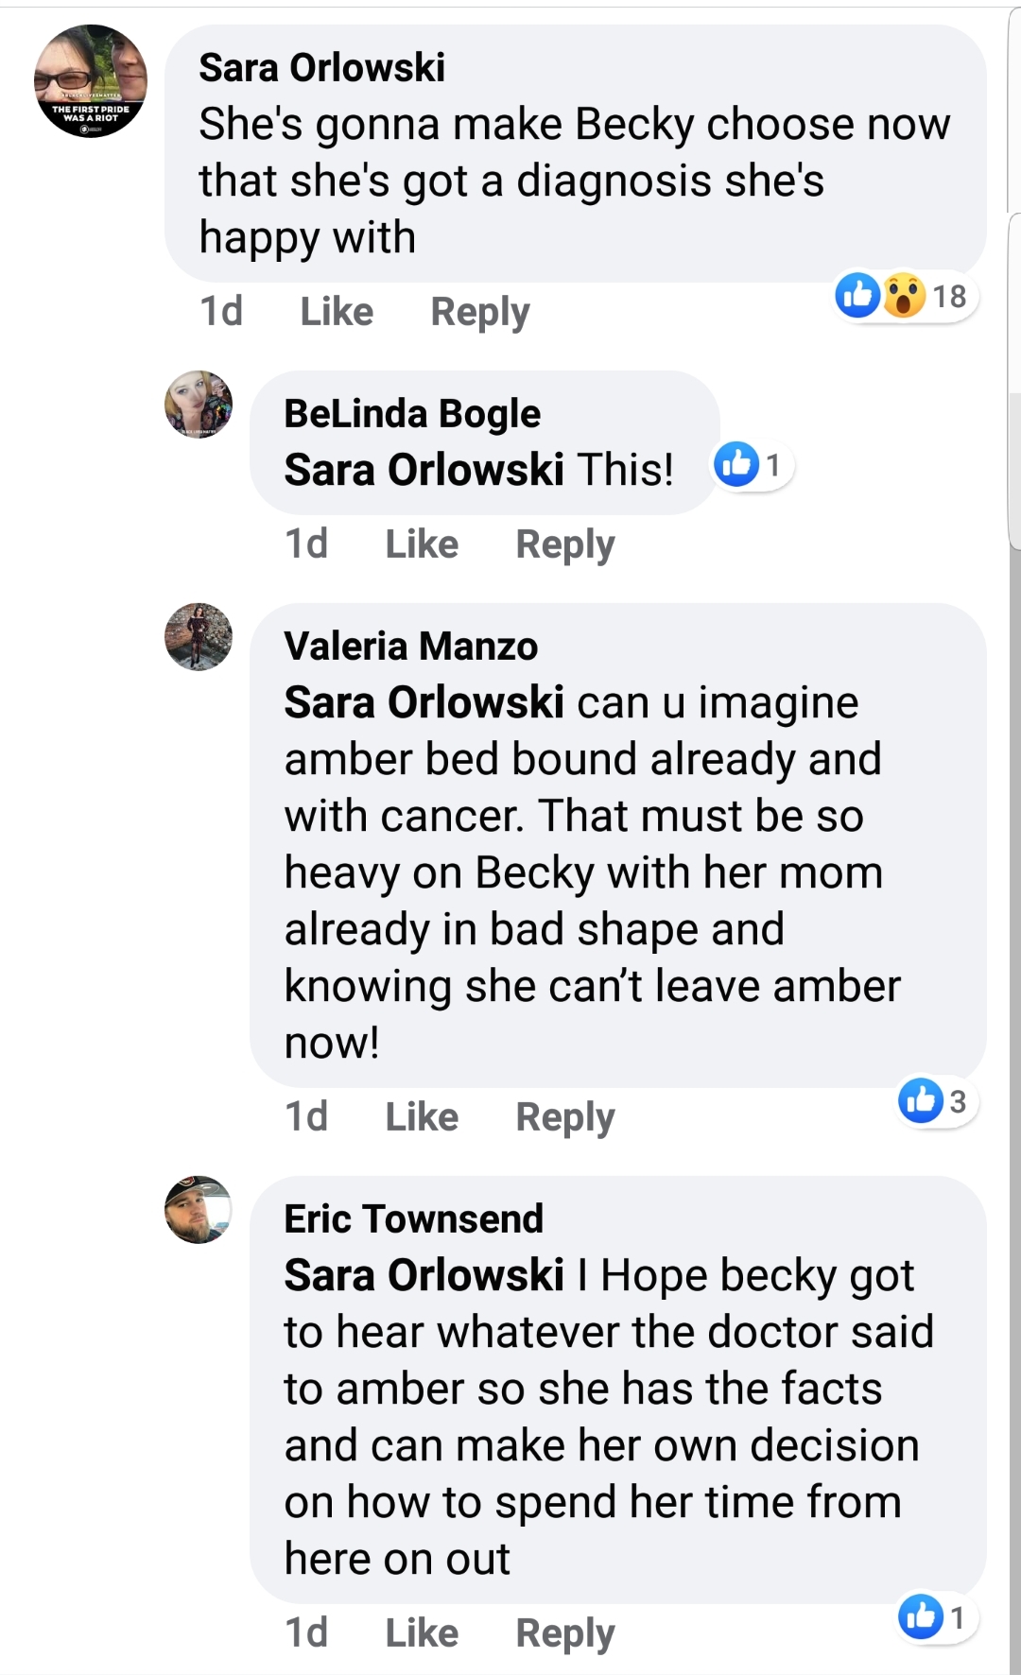View the 3 likes on Valeria Manzo's reply

937,1101
